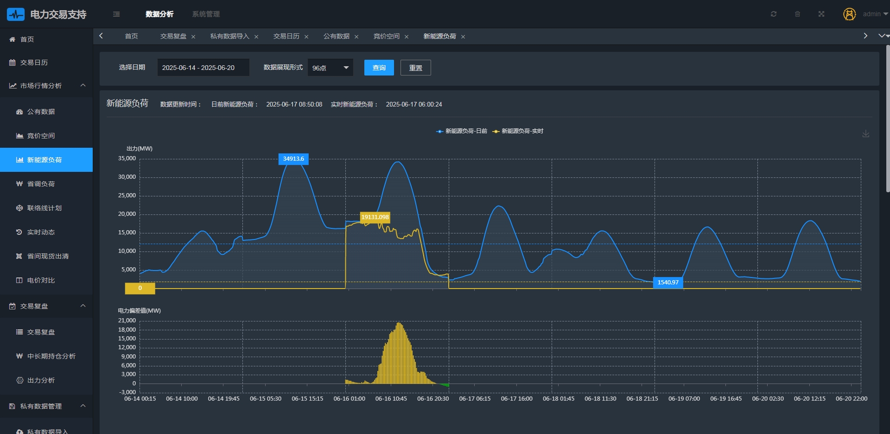Close the 竞价空间 tab
This screenshot has width=890, height=434.
point(407,37)
